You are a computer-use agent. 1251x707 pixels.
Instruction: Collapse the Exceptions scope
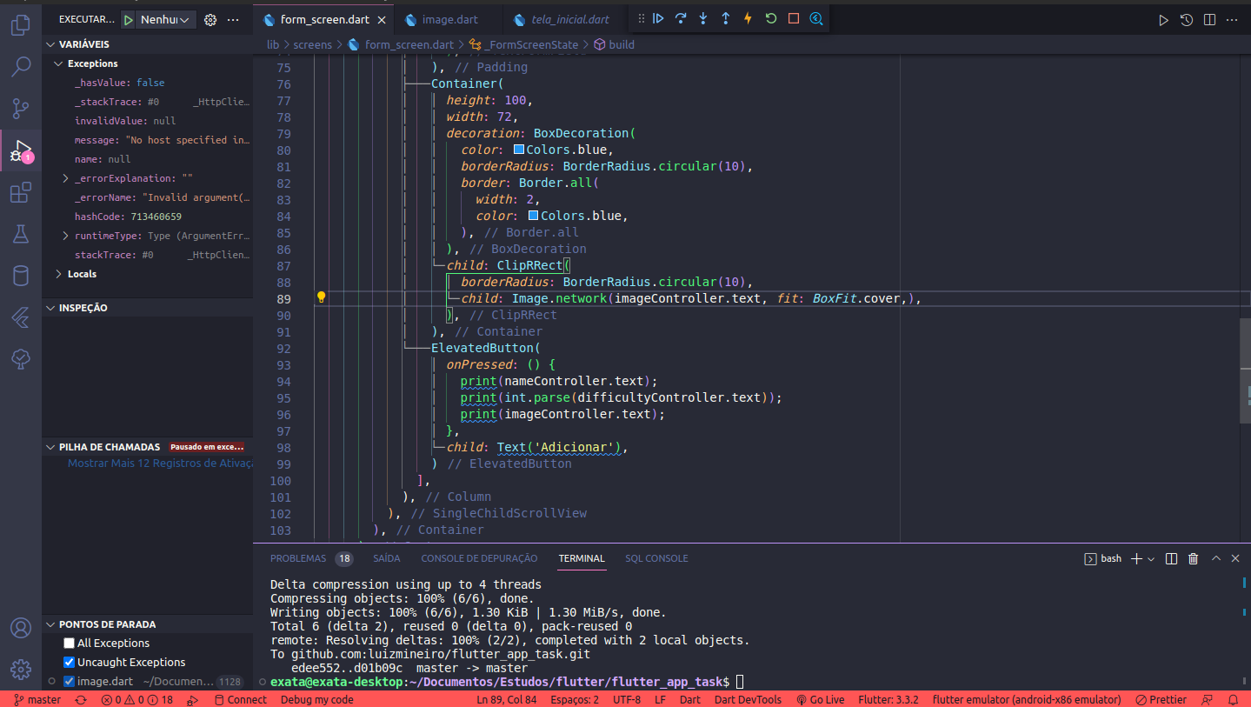pos(58,63)
